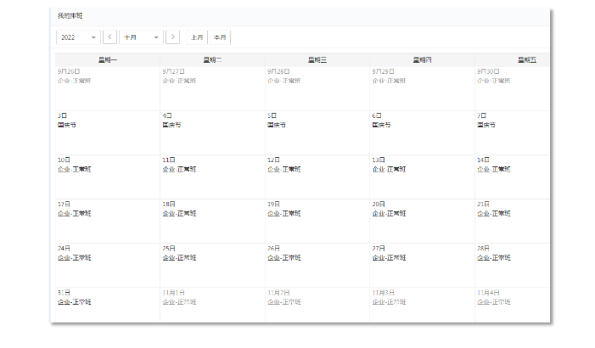Go to previous month with left chevron
Screen dimensions: 595x348
click(x=109, y=37)
